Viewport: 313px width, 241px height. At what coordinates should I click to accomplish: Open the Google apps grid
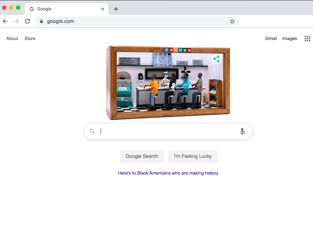coord(307,39)
